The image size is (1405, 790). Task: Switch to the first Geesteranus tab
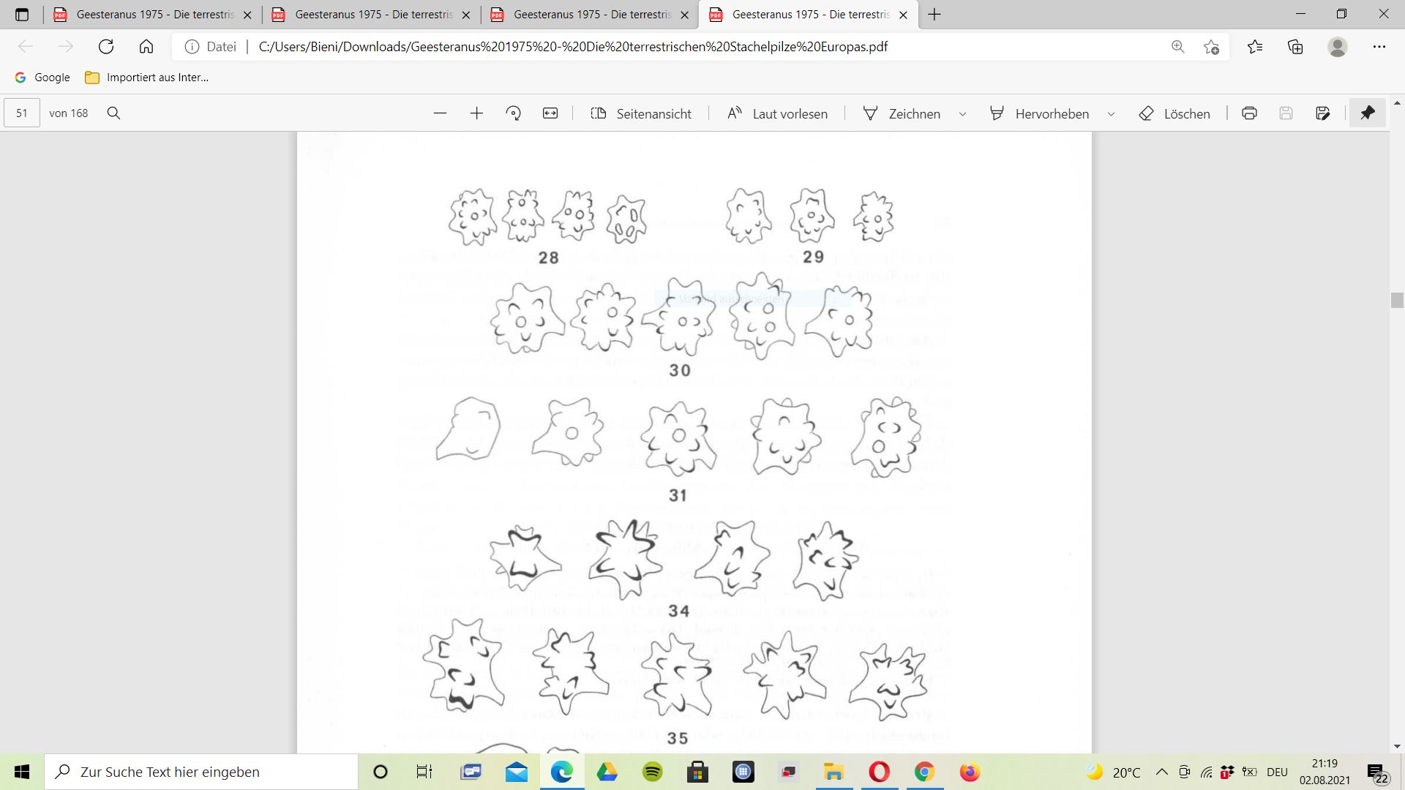click(154, 15)
